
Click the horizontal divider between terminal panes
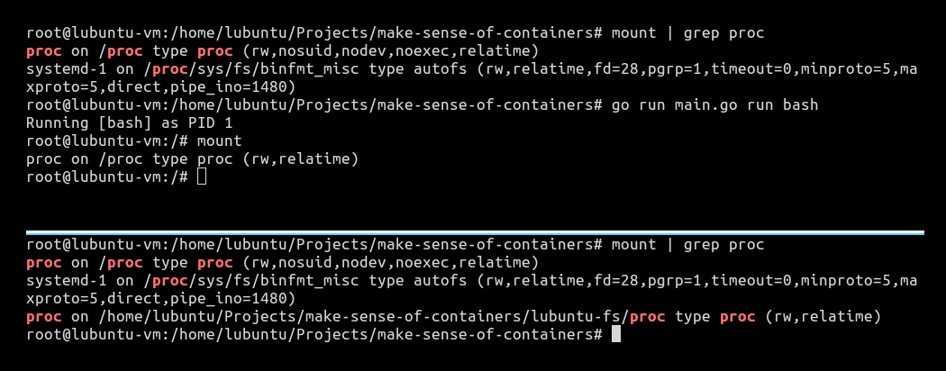coord(473,232)
